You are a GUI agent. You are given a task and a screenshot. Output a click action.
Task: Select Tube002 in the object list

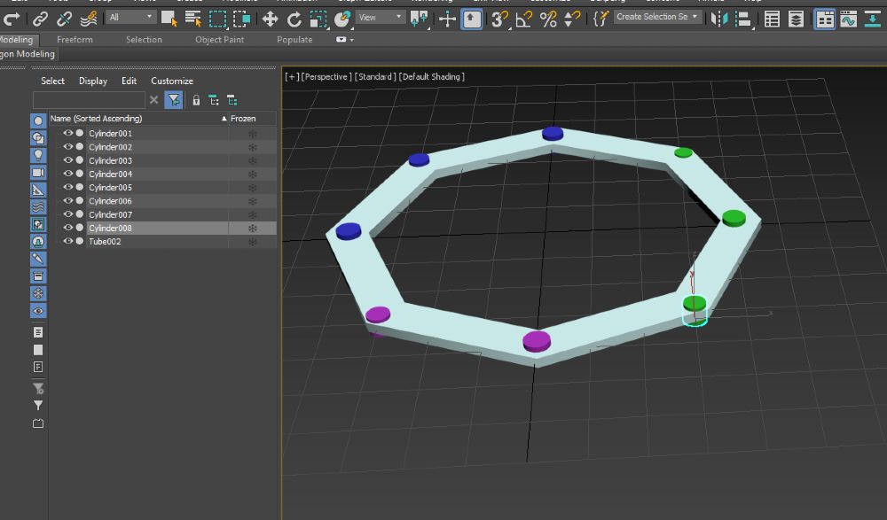click(105, 241)
